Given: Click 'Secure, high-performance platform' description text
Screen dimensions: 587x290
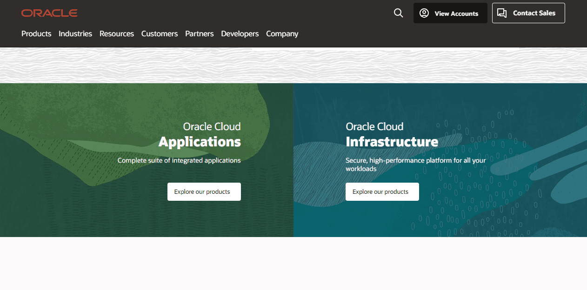Looking at the screenshot, I should click(x=416, y=165).
